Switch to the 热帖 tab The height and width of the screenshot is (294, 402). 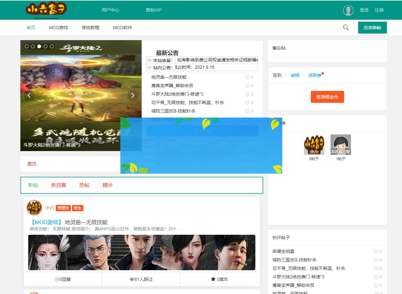(x=84, y=185)
